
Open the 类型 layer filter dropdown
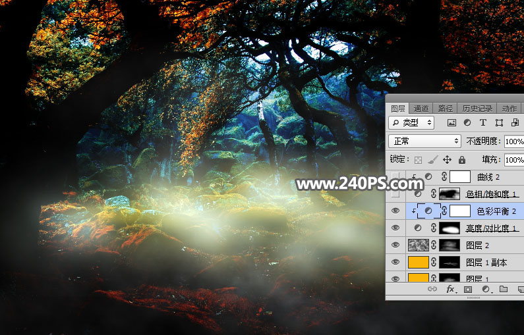coord(411,123)
